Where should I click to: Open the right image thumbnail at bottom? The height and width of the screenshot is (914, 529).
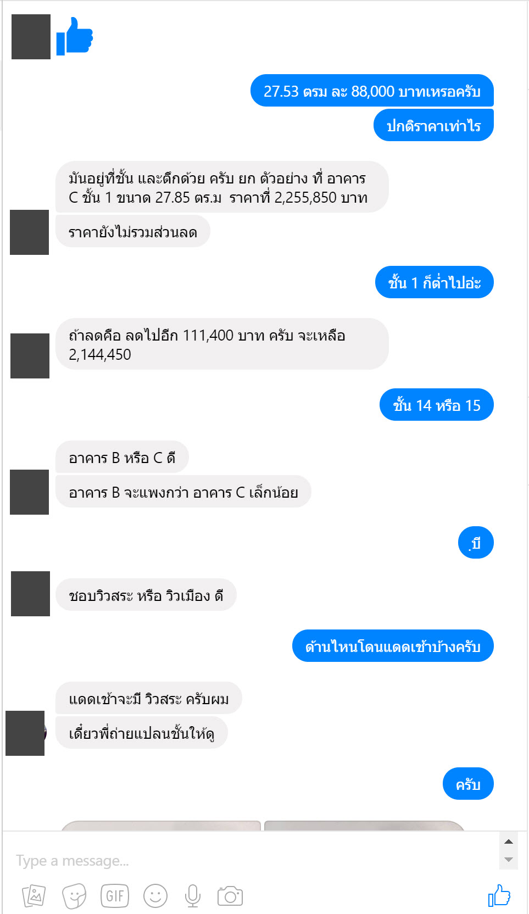pos(365,826)
